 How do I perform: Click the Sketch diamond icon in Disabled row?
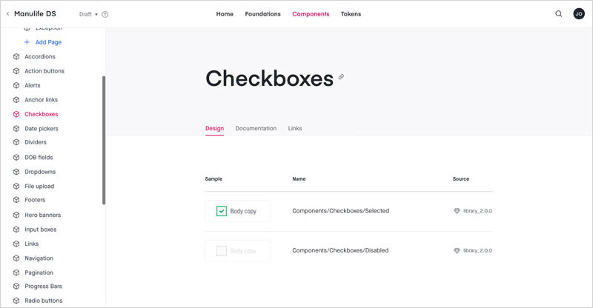click(457, 250)
